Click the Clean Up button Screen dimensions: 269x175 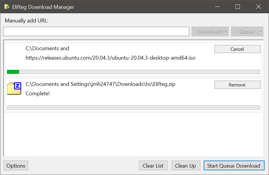(185, 166)
